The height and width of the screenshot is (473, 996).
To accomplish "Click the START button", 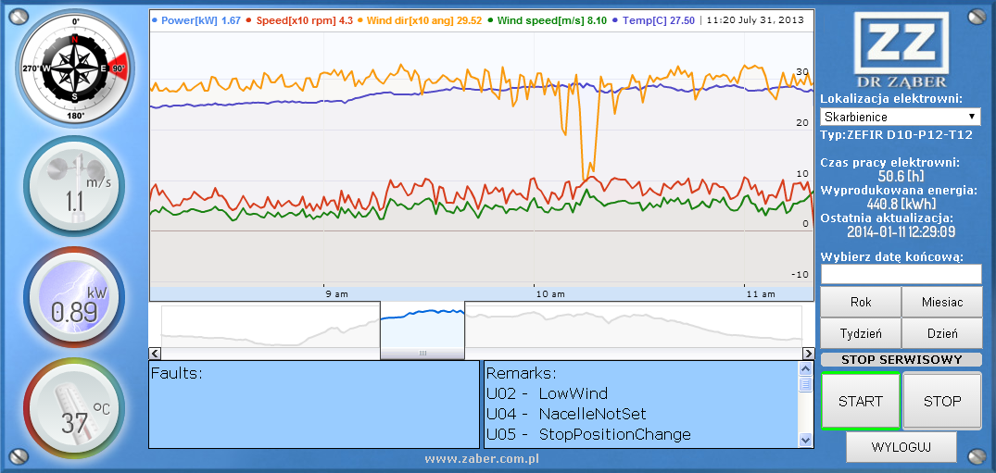I will [860, 401].
